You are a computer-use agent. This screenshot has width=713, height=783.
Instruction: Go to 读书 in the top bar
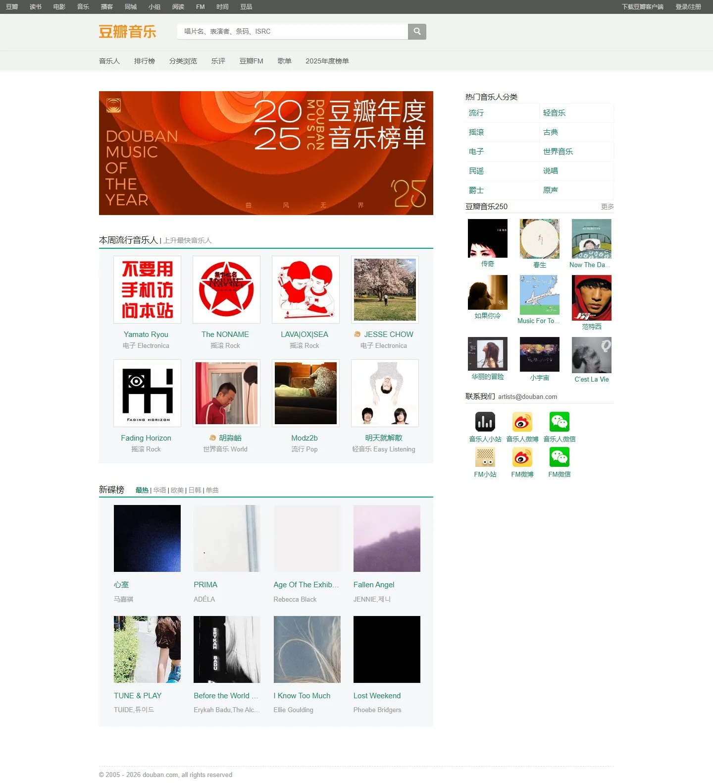pyautogui.click(x=36, y=7)
